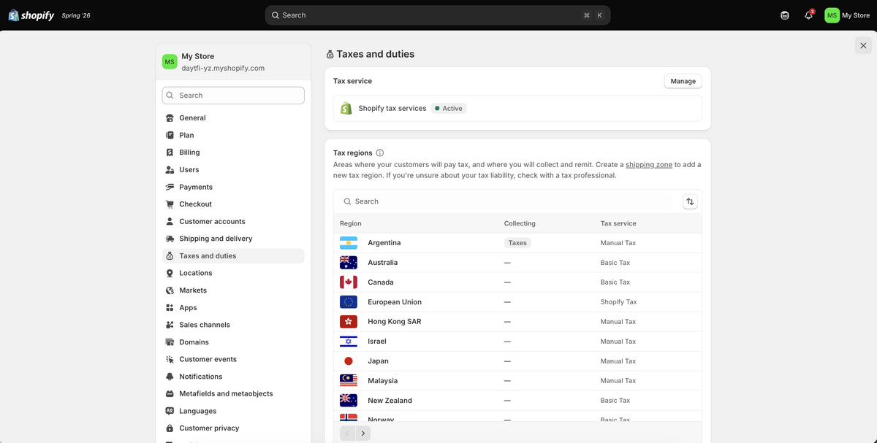Click the Customer events icon

pos(170,359)
